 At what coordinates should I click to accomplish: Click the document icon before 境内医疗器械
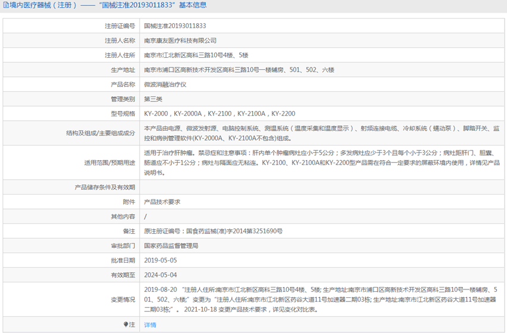[x=5, y=5]
